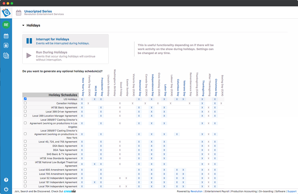Viewport: 298px width, 194px height.
Task: Click the calendar icon beside Unscripted Series
Action: pyautogui.click(x=19, y=13)
